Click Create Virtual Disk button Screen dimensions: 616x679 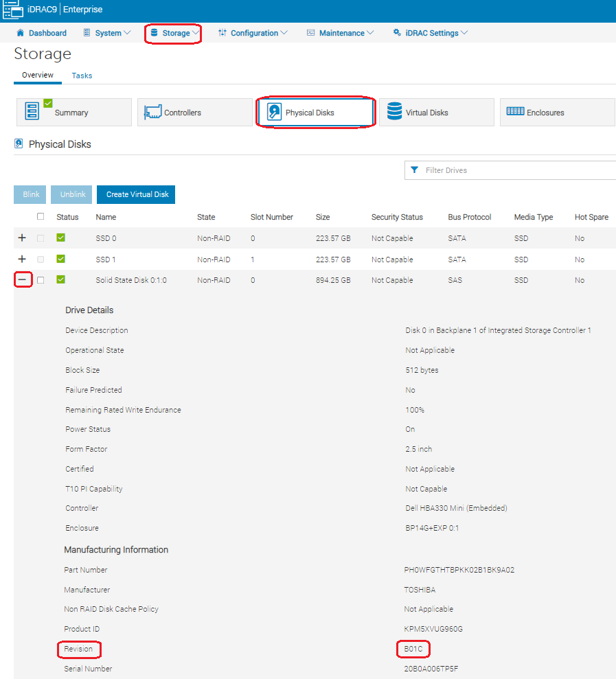(x=137, y=194)
